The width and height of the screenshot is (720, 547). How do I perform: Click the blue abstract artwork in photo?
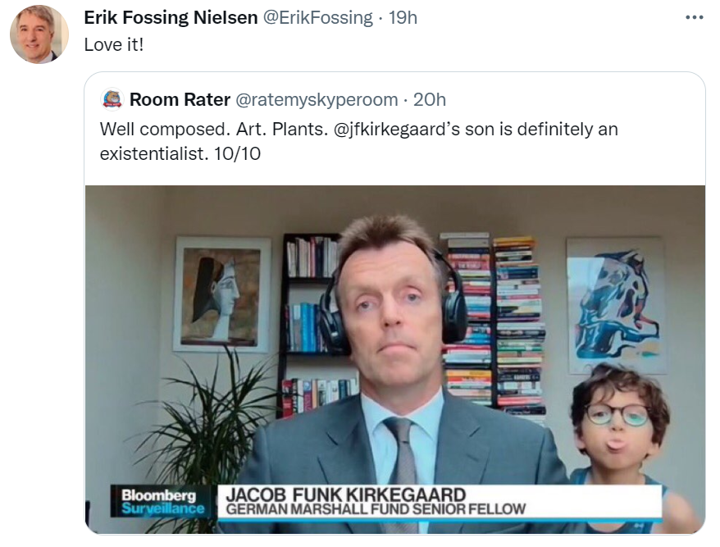[x=615, y=305]
